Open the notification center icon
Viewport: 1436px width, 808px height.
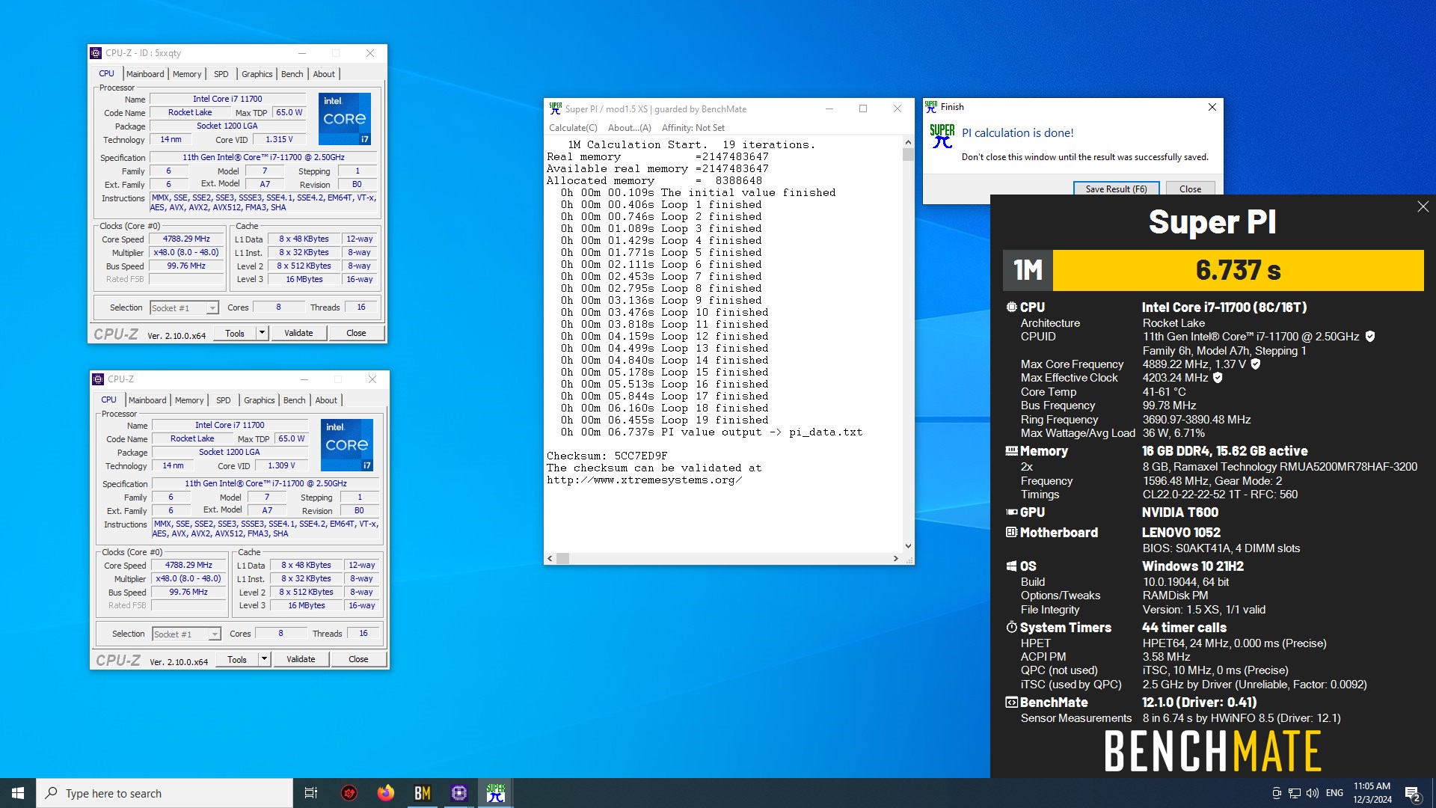[x=1412, y=794]
